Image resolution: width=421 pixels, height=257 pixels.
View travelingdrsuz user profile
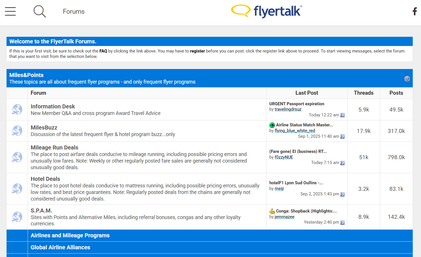tap(288, 109)
